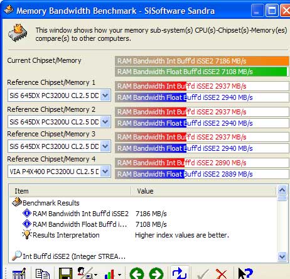Click the bar chart toolbar icon
Screen dimensions: 290x279
(x=110, y=274)
